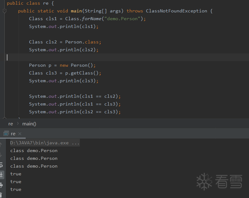Click 'ClassNotFoundException' in the method signature
The height and width of the screenshot is (198, 249).
(x=176, y=11)
